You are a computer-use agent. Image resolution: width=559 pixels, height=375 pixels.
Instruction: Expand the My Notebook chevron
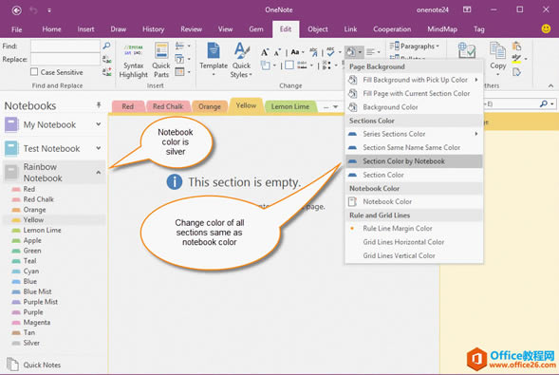click(x=99, y=124)
